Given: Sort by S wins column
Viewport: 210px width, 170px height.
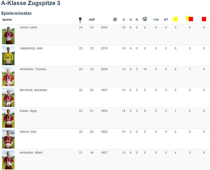Looking at the screenshot, I should click(124, 20).
